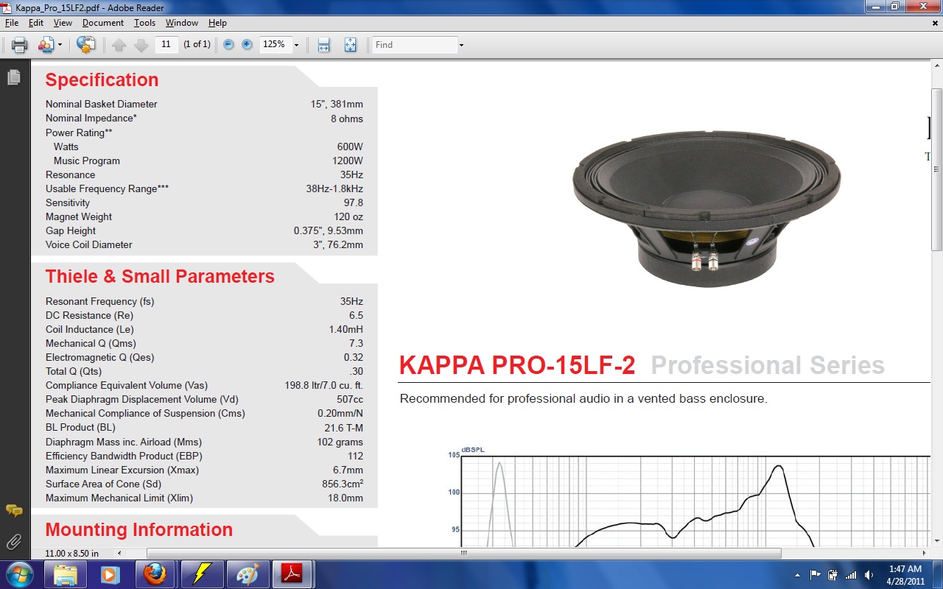Viewport: 943px width, 589px height.
Task: Click the power plug tray icon
Action: pos(832,575)
